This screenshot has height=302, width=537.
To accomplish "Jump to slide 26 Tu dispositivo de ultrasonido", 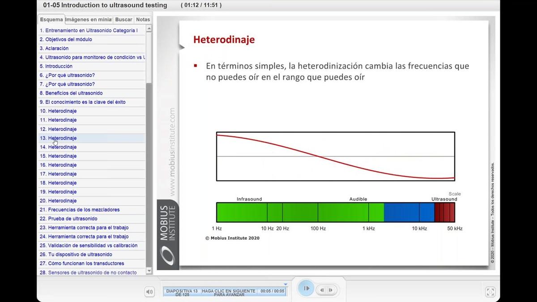I will [x=92, y=255].
